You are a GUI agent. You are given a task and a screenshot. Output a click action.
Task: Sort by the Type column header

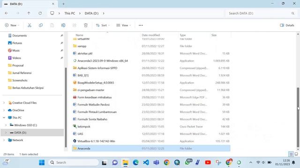coord(183,35)
